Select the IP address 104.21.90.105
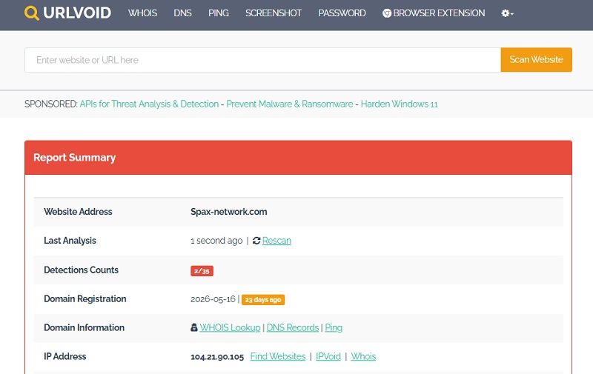Viewport: 593px width, 374px height. (x=217, y=357)
